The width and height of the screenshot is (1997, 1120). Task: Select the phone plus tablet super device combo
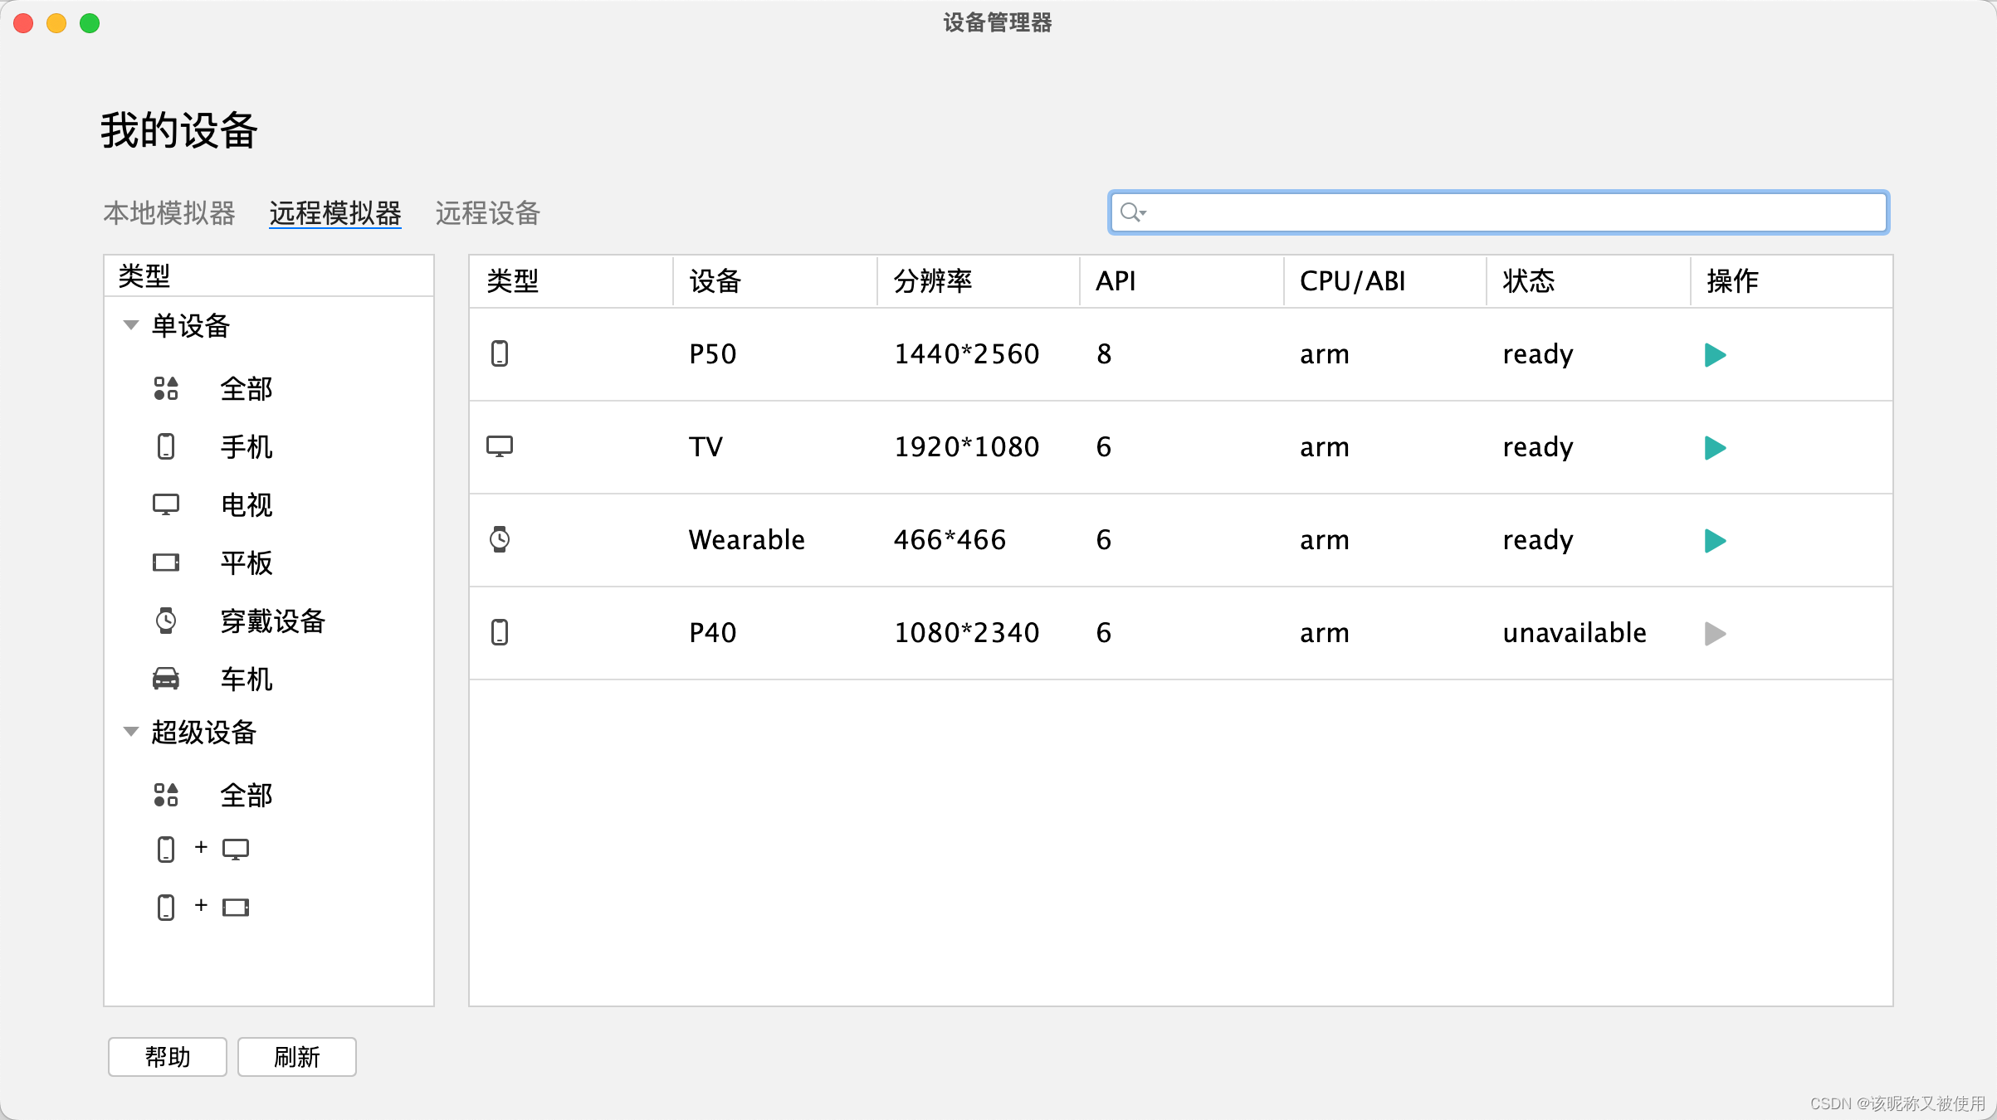(202, 906)
